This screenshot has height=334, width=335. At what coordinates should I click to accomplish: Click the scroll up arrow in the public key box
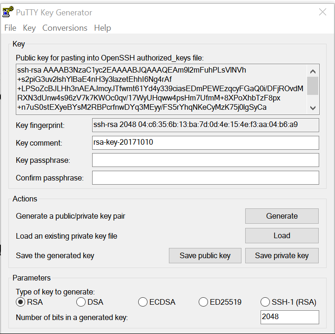(x=313, y=71)
